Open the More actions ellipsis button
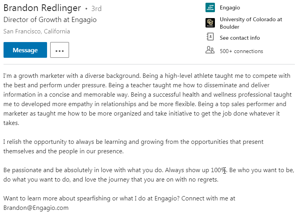The image size is (300, 213). click(x=60, y=50)
